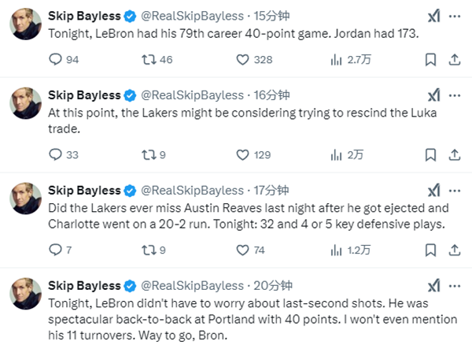The width and height of the screenshot is (472, 349).
Task: Share the Austin Reaves tweet
Action: 454,251
